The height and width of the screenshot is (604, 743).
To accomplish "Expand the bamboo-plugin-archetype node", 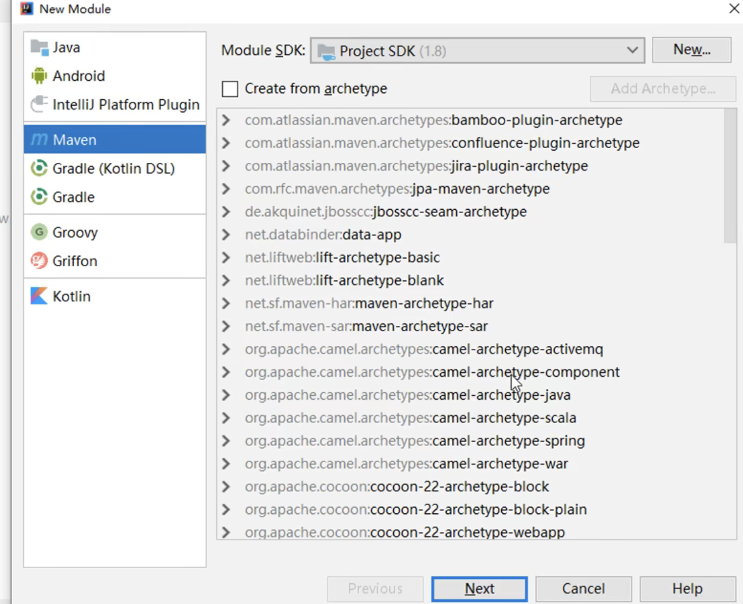I will tap(226, 120).
